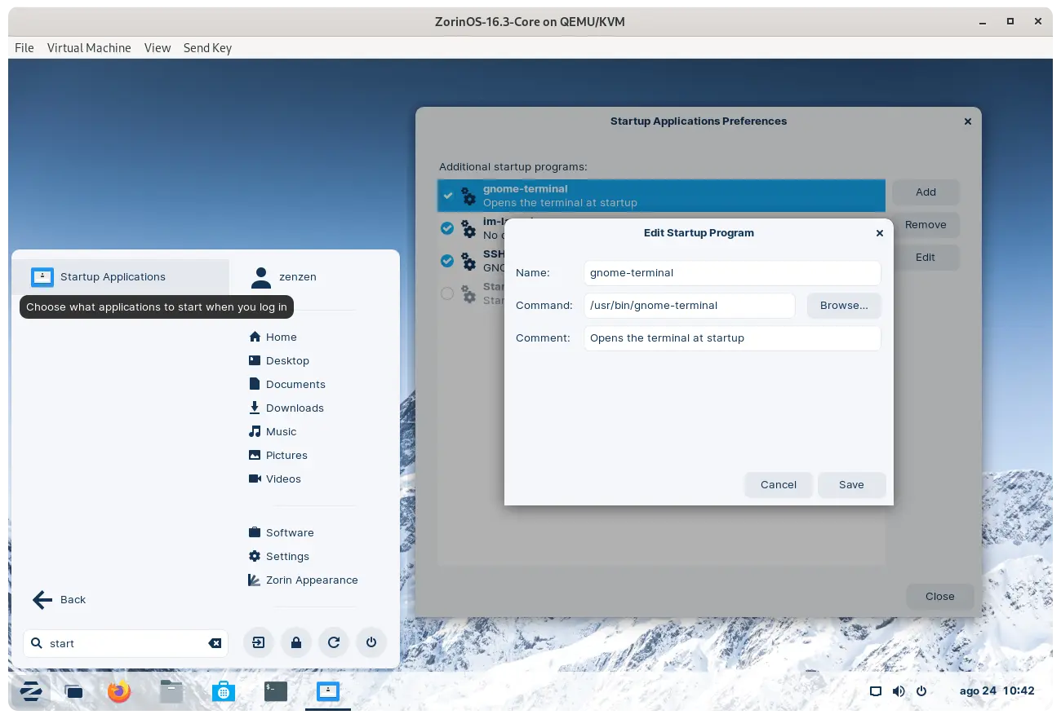Click the log out icon button
Screen dimensions: 1061x719
pyautogui.click(x=259, y=642)
